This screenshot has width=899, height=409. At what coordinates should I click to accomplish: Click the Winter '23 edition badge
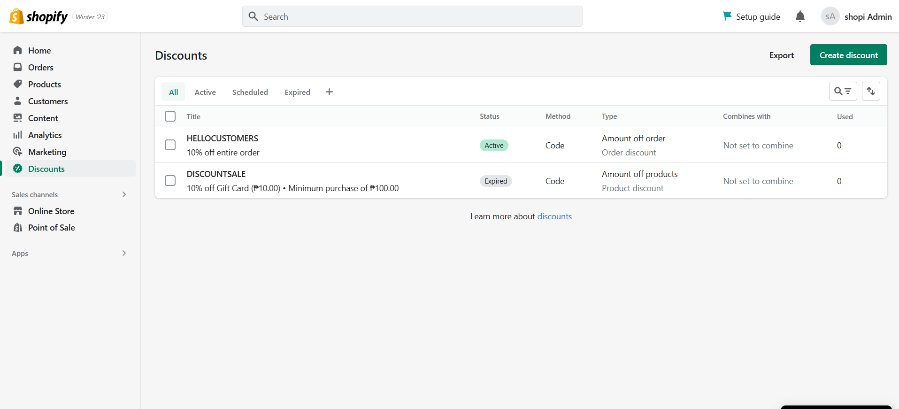pos(90,17)
